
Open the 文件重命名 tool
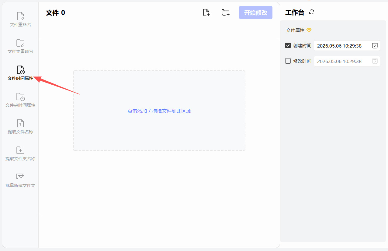point(20,20)
